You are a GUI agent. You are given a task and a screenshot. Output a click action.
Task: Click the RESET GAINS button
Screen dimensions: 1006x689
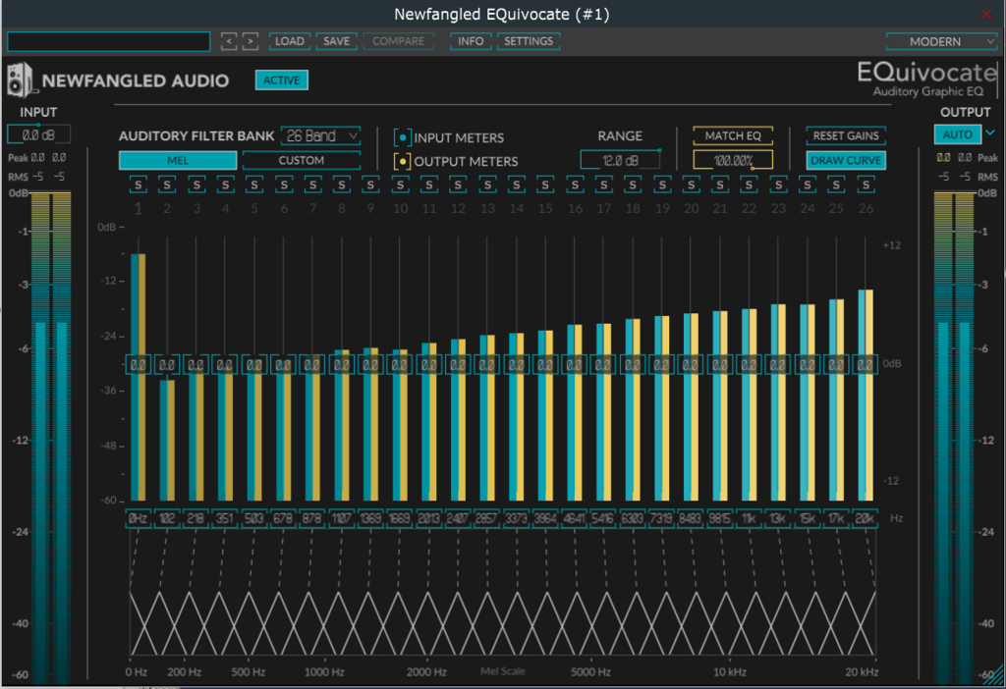(846, 135)
